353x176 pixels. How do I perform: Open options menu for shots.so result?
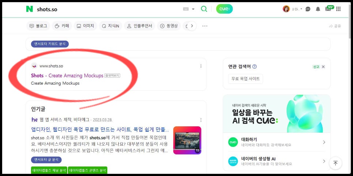201,66
